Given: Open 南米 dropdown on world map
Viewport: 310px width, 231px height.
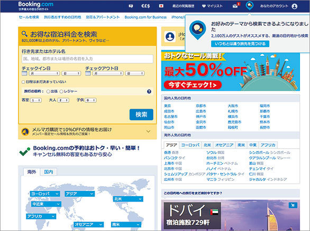Looking at the screenshot, I should point(126,224).
